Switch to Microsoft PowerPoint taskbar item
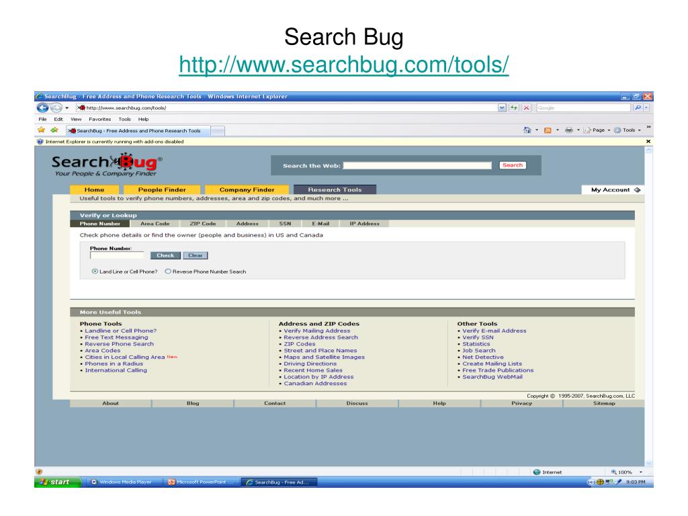This screenshot has height=516, width=688. [202, 482]
